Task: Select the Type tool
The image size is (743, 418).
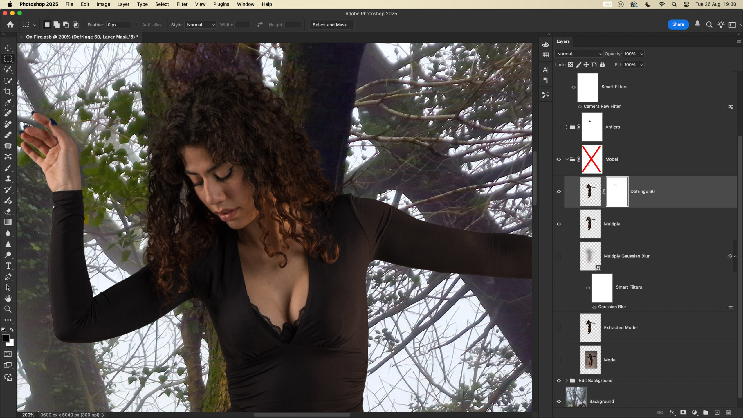Action: click(8, 266)
